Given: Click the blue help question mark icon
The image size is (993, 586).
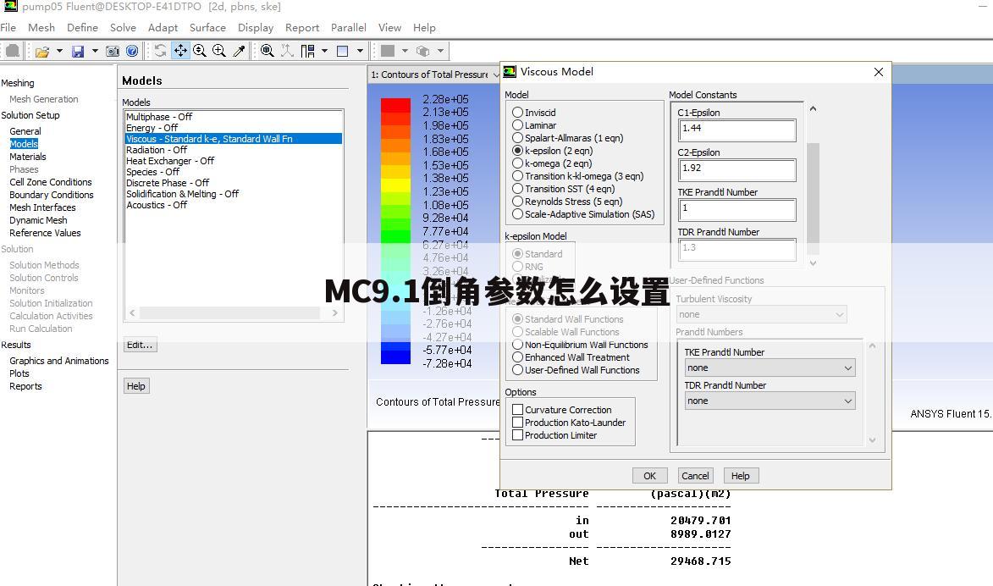Looking at the screenshot, I should pyautogui.click(x=132, y=51).
